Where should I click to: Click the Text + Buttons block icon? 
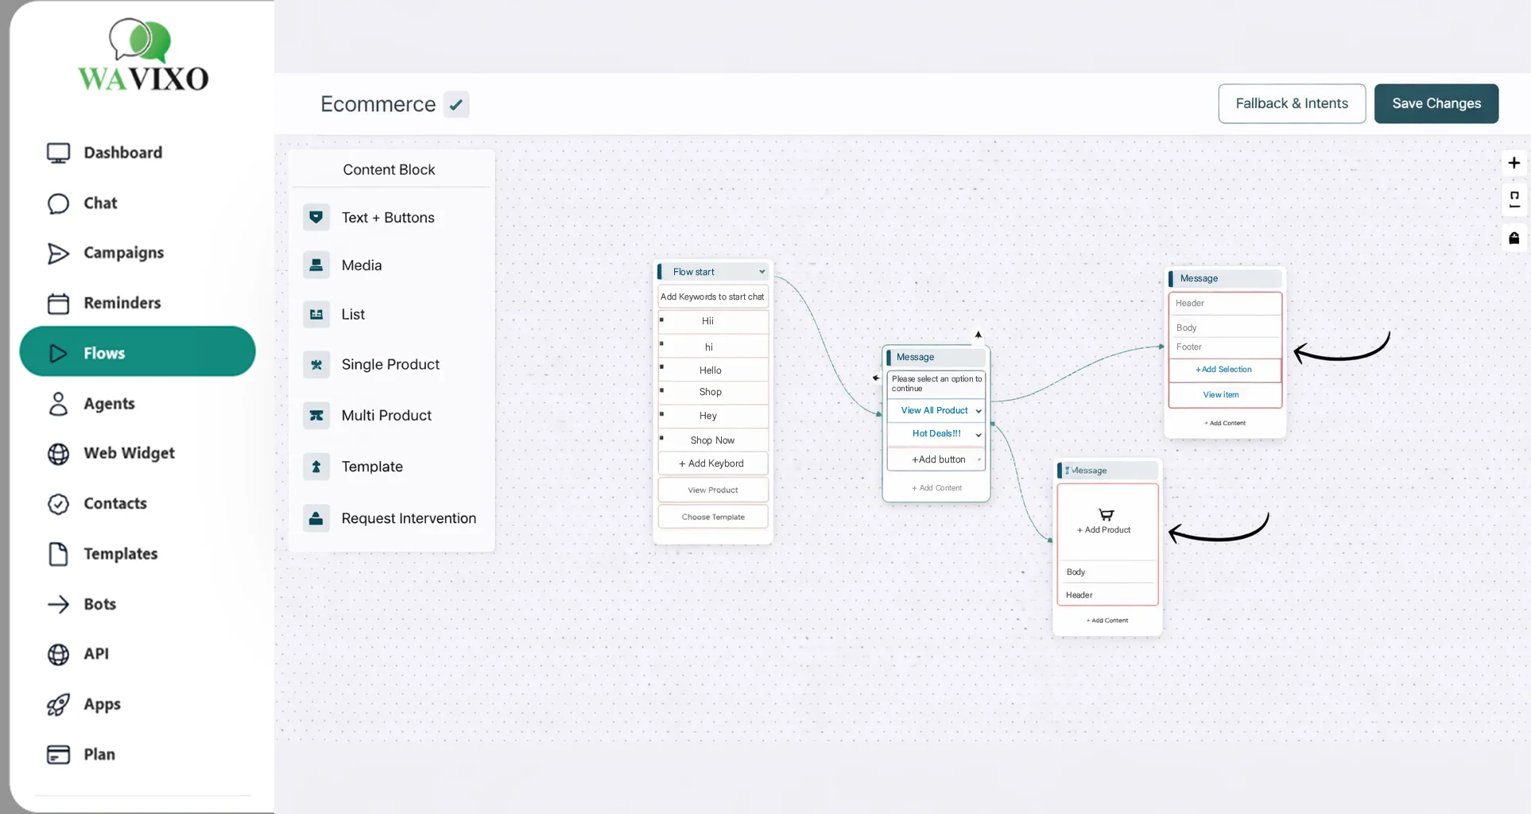316,217
